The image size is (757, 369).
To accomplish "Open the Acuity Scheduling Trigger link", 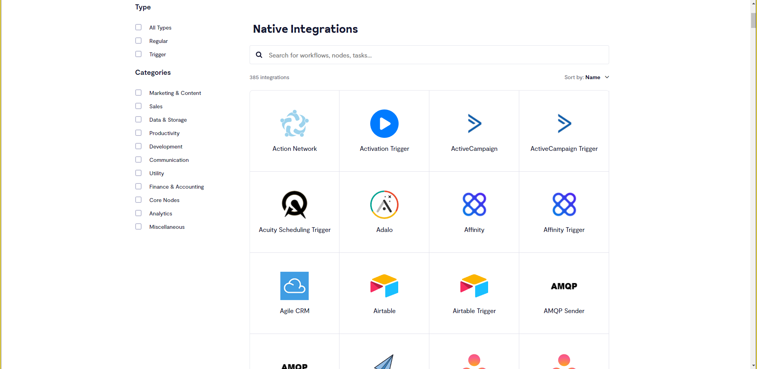I will point(295,230).
